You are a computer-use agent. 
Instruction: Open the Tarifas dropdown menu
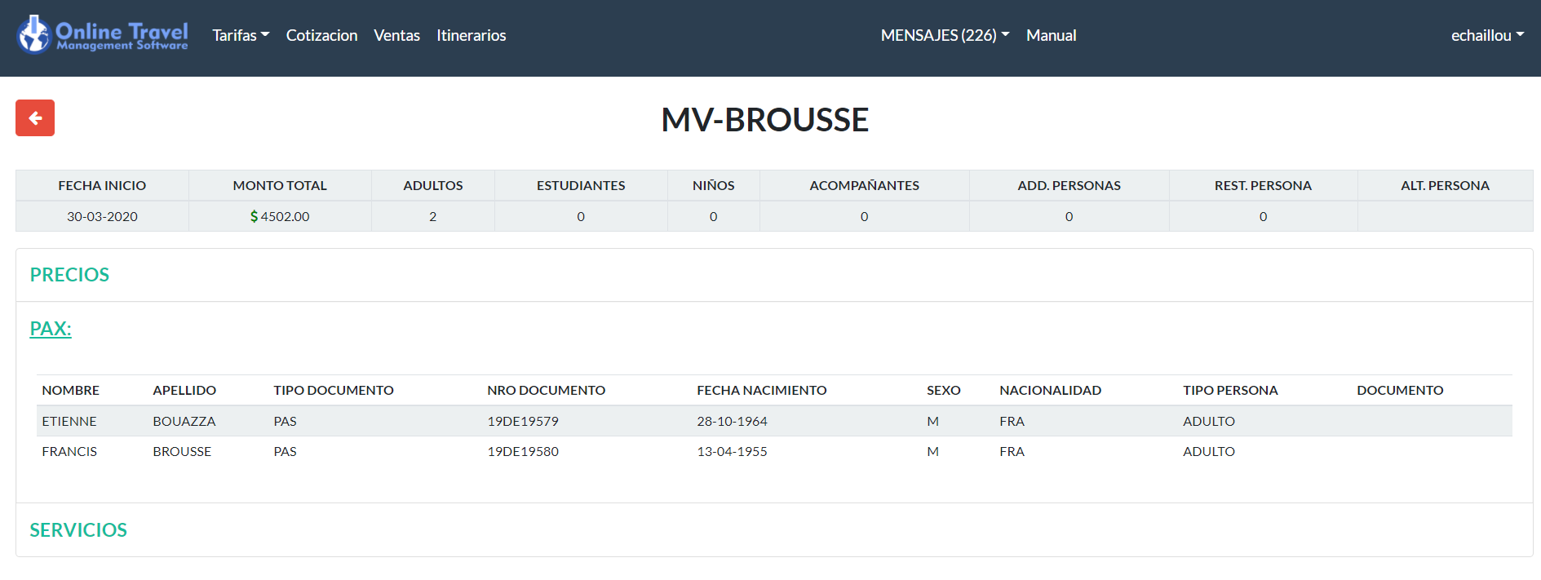(x=240, y=35)
